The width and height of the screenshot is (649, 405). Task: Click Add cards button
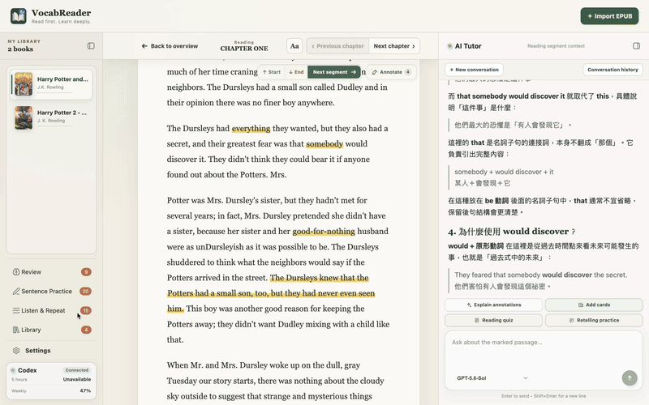(x=594, y=305)
